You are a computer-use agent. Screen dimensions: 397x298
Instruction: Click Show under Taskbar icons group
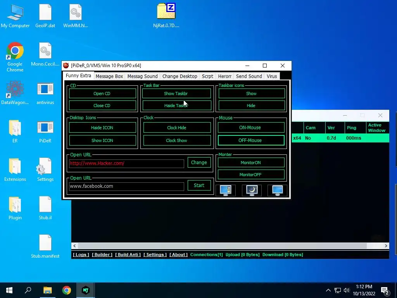pos(251,94)
